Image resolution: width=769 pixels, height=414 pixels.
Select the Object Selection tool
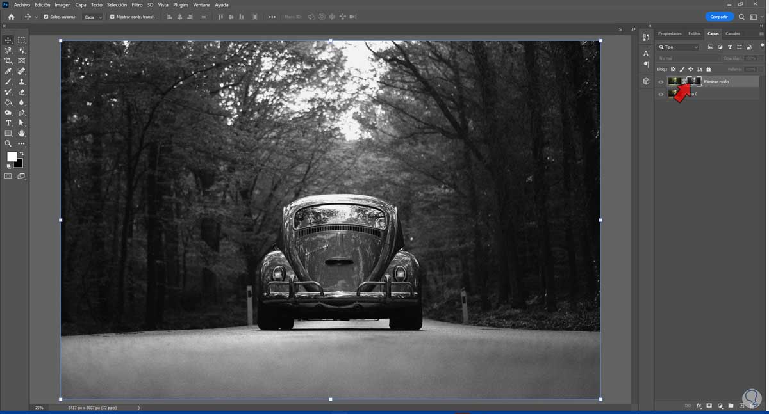tap(21, 50)
